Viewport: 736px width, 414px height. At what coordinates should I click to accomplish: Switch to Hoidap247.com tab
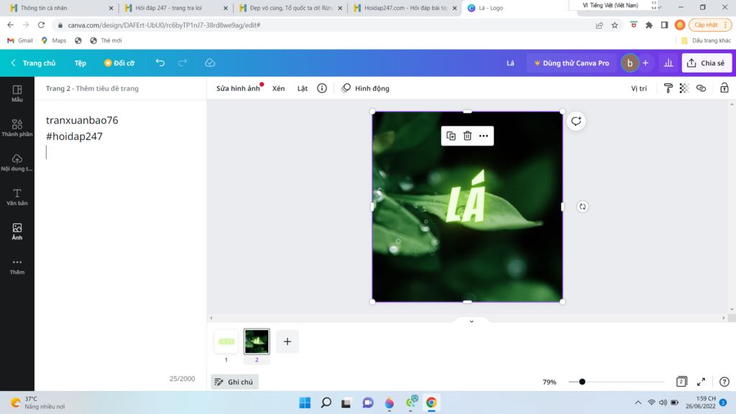coord(405,8)
